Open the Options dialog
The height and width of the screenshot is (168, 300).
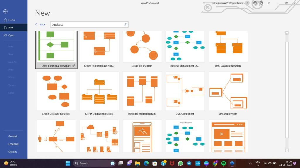13,152
